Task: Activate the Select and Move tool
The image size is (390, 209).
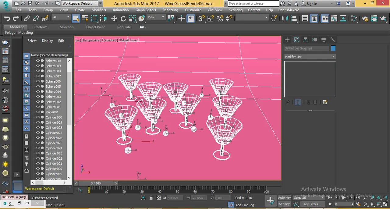Action: [114, 18]
